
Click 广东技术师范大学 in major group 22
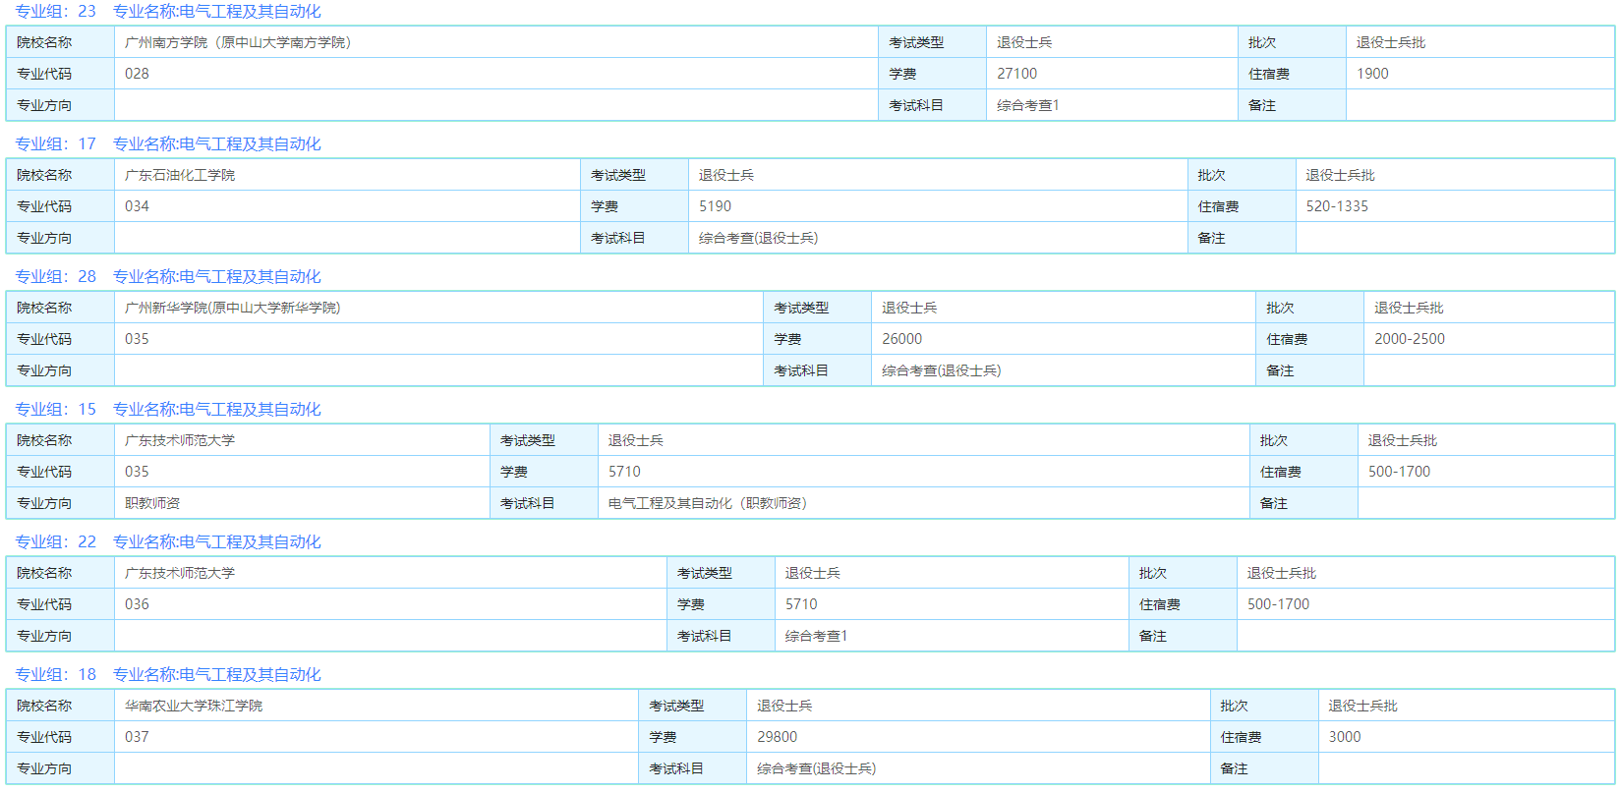[x=180, y=573]
